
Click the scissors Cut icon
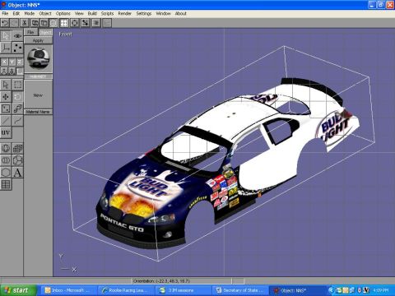tap(25, 23)
